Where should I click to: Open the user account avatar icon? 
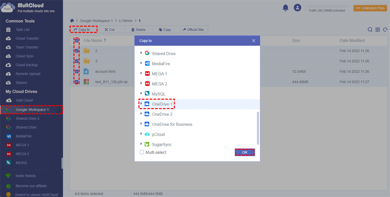297,7
